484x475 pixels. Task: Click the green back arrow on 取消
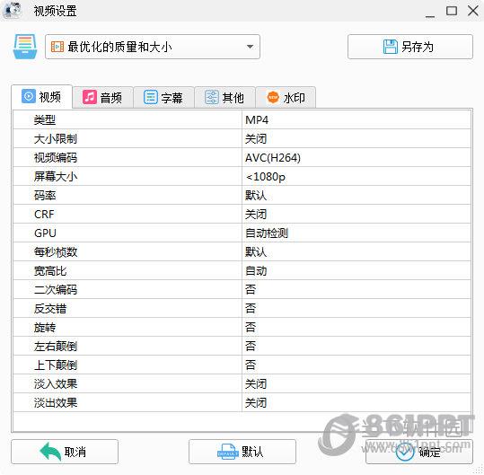pyautogui.click(x=50, y=452)
